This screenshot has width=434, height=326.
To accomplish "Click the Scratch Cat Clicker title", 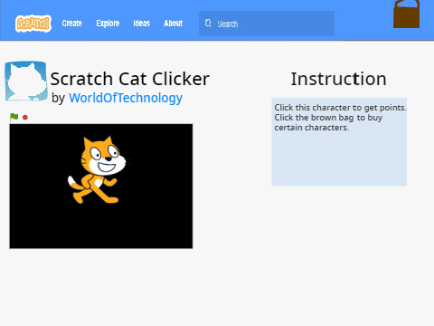I will click(129, 79).
